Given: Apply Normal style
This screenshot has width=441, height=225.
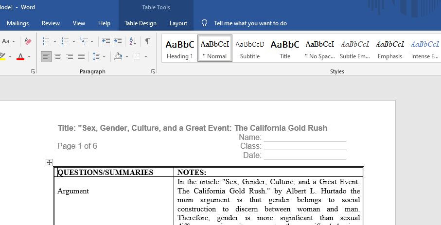Looking at the screenshot, I should 215,49.
